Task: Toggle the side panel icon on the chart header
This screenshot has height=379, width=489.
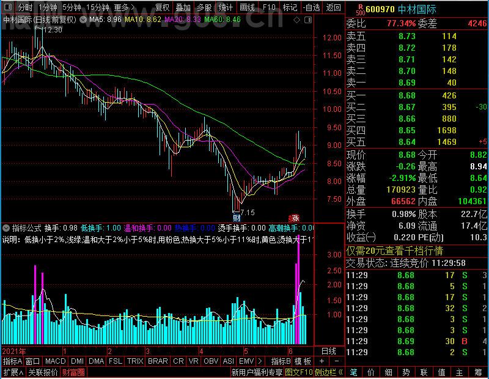Action: coord(308,20)
